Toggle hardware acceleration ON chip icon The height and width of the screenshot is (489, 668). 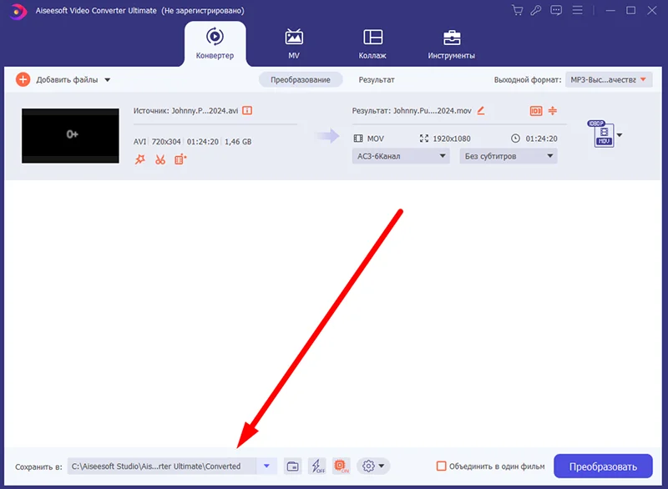click(x=342, y=466)
